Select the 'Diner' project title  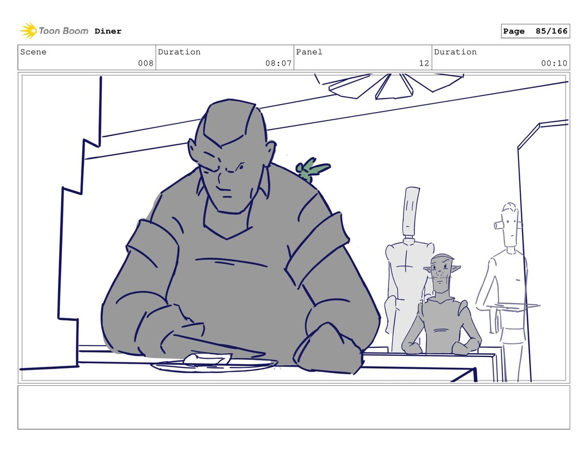click(x=108, y=31)
